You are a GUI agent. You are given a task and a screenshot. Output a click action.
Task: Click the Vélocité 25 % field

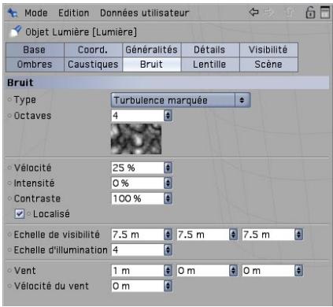click(138, 168)
